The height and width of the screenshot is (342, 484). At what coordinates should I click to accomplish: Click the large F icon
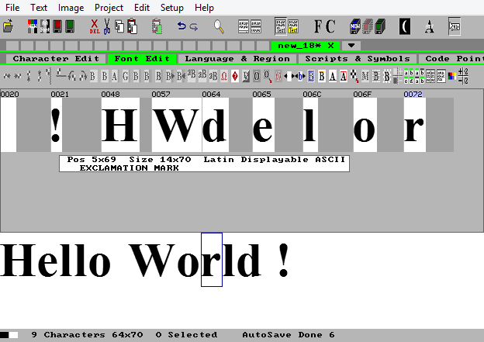pyautogui.click(x=318, y=26)
